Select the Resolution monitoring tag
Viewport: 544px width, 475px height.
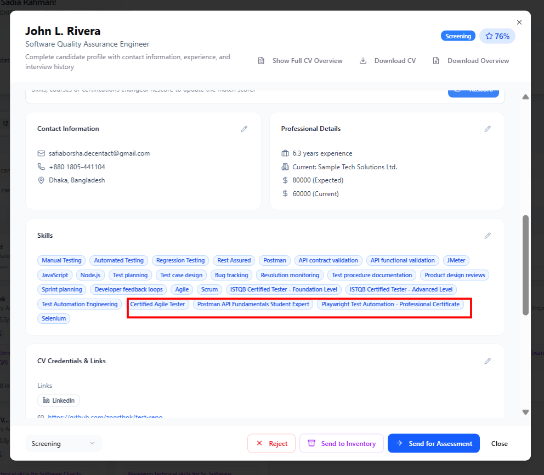click(290, 275)
